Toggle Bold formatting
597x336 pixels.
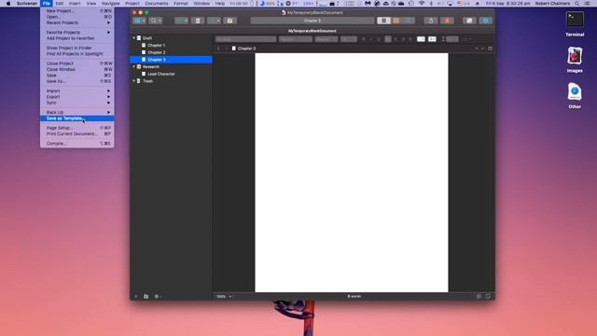(364, 39)
